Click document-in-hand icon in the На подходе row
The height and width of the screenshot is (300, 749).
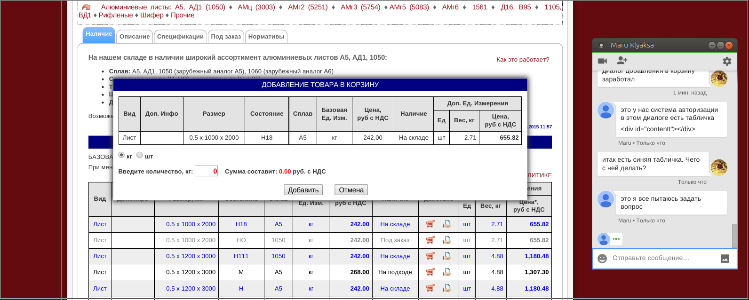click(447, 272)
